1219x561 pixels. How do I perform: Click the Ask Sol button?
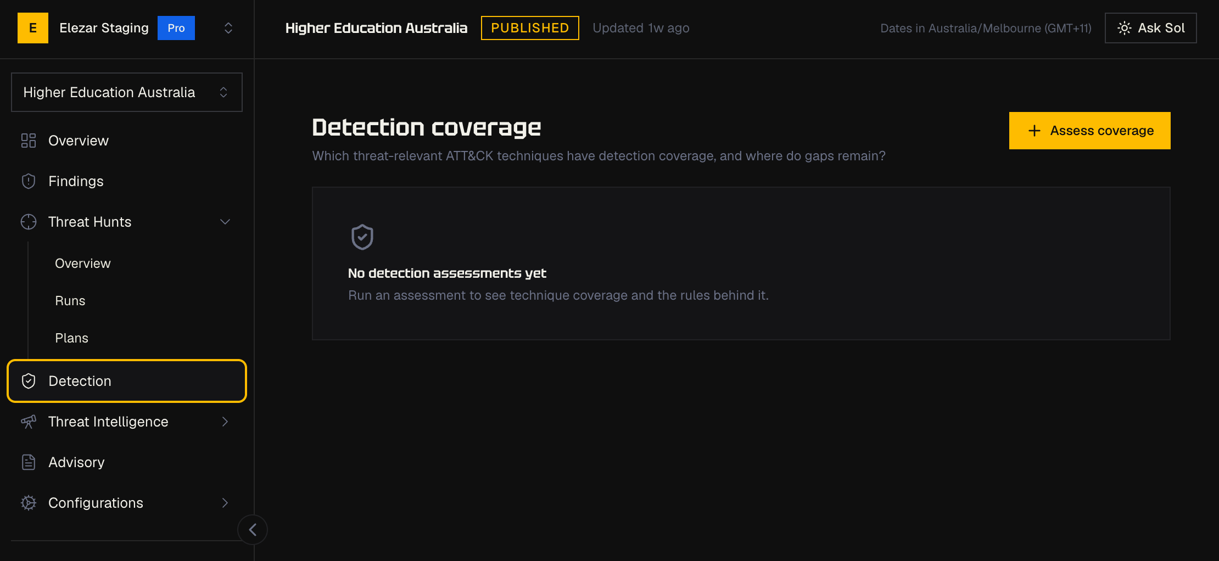click(1151, 28)
